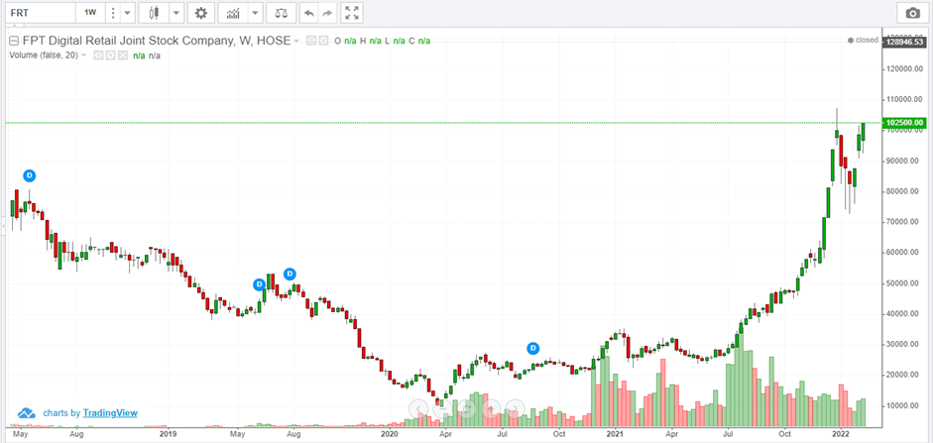This screenshot has width=933, height=443.
Task: Remove the Volume indicator with X
Action: click(x=122, y=55)
